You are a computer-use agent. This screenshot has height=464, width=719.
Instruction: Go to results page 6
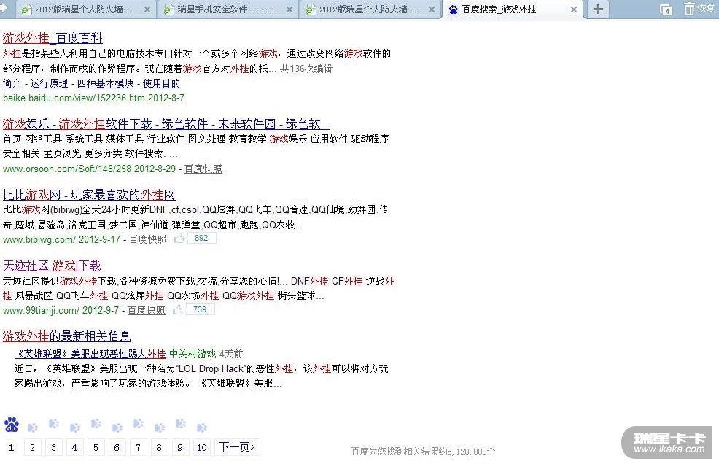(x=117, y=447)
